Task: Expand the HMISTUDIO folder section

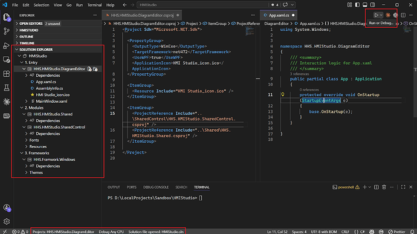Action: click(x=57, y=30)
